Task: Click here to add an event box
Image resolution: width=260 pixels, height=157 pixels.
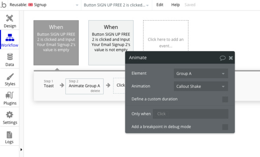Action: [166, 36]
